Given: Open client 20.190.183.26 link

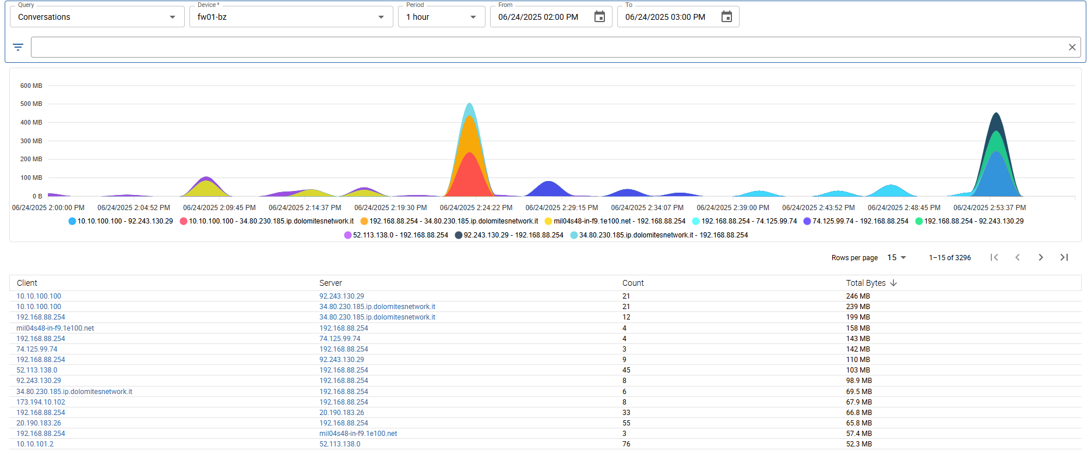Looking at the screenshot, I should click(38, 423).
